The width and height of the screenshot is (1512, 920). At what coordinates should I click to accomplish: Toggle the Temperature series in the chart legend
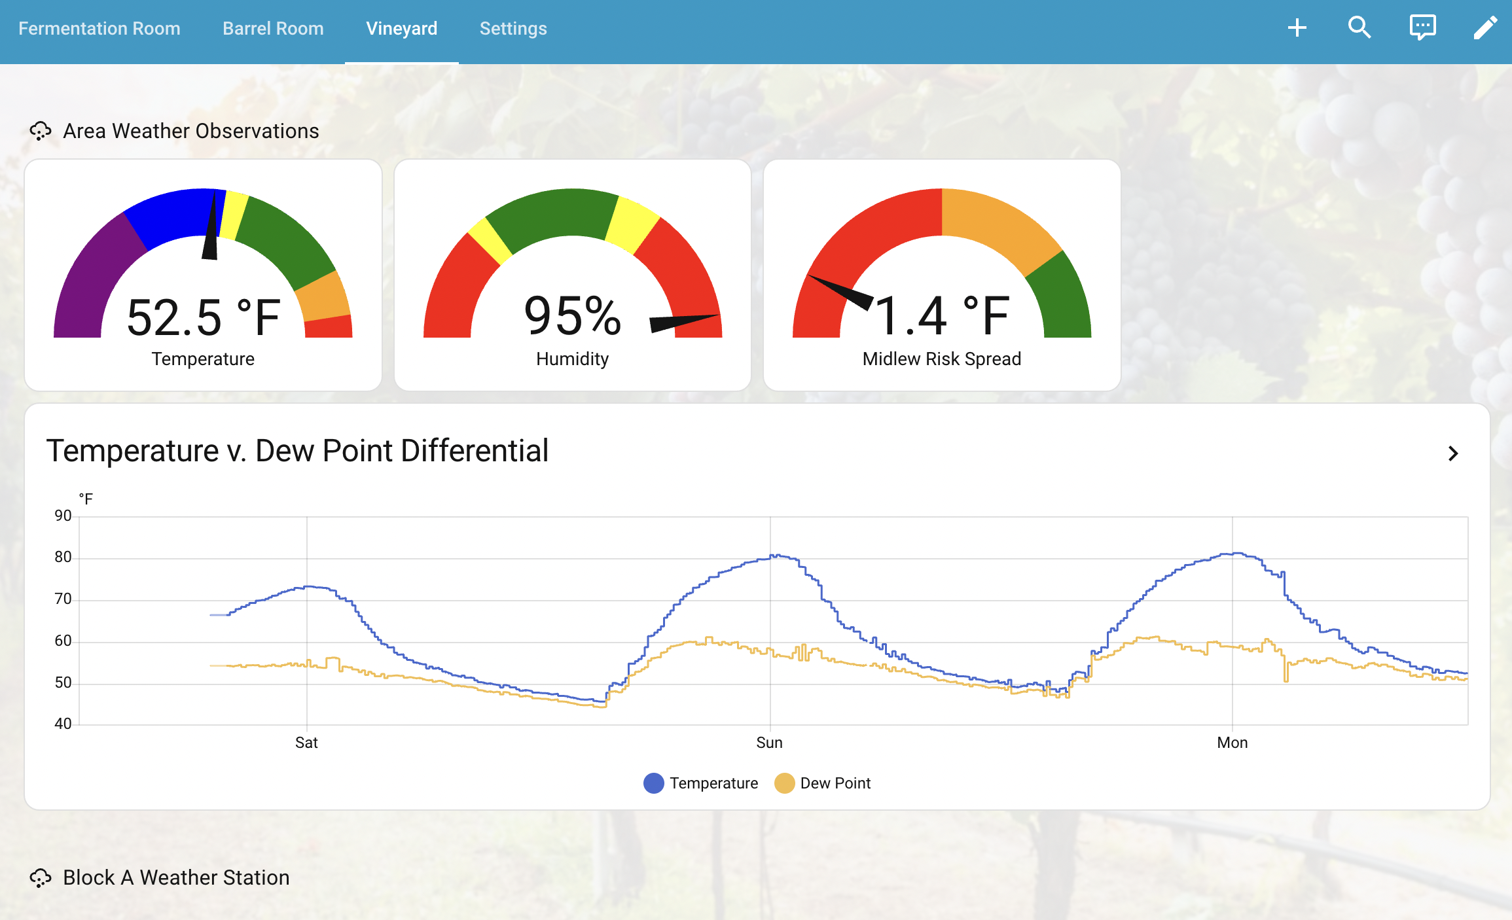pyautogui.click(x=700, y=783)
